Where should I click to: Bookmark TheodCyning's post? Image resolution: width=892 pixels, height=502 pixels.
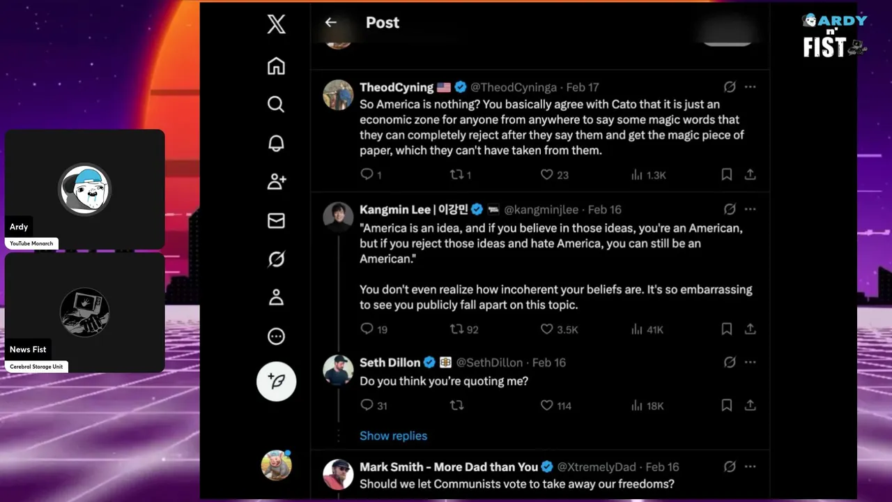pyautogui.click(x=726, y=175)
